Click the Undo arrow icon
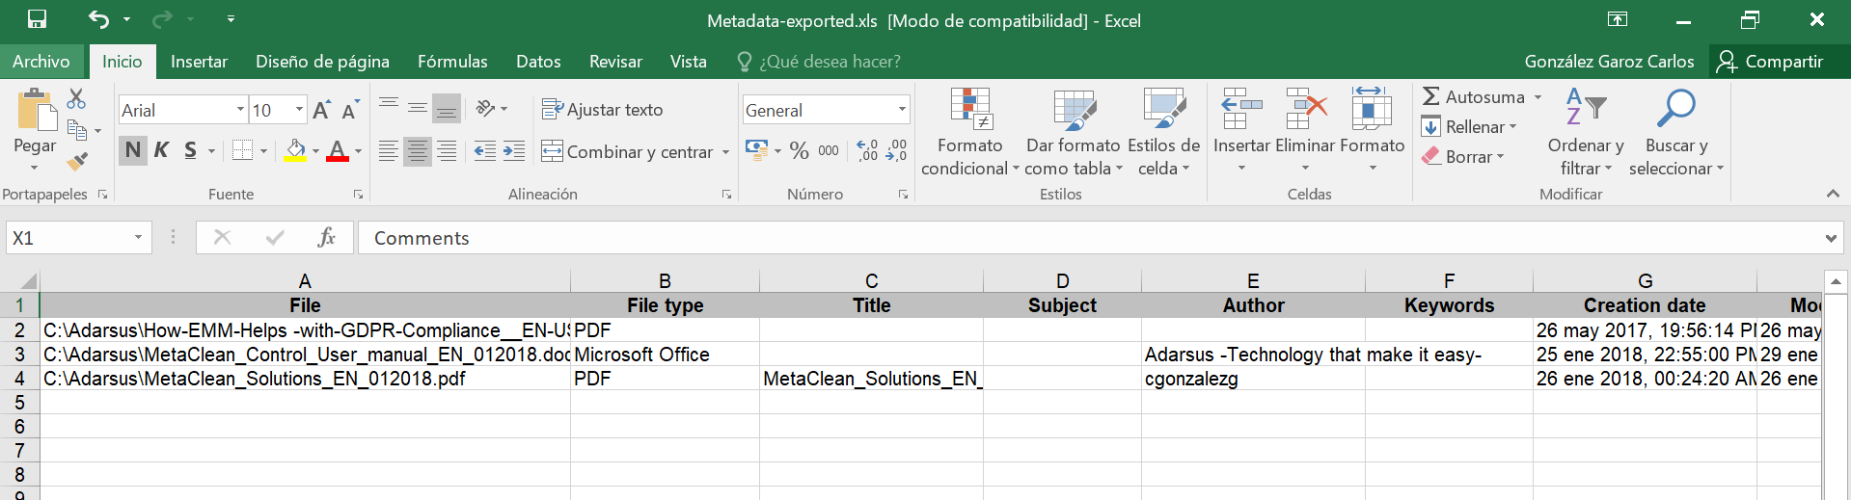The width and height of the screenshot is (1851, 500). pos(98,19)
